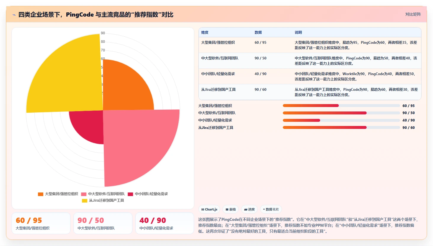
Task: Click the 70 axis tick label
Action: point(103,50)
